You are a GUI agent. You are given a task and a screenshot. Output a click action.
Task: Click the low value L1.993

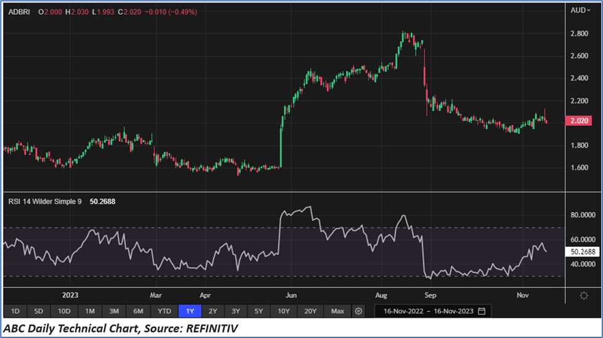click(x=103, y=12)
